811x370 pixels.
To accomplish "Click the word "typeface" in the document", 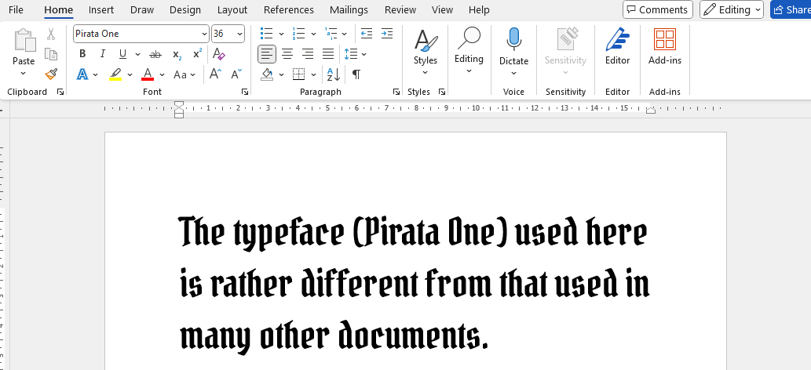I will (x=288, y=233).
